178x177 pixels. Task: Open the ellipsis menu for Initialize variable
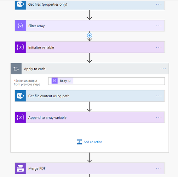point(159,47)
